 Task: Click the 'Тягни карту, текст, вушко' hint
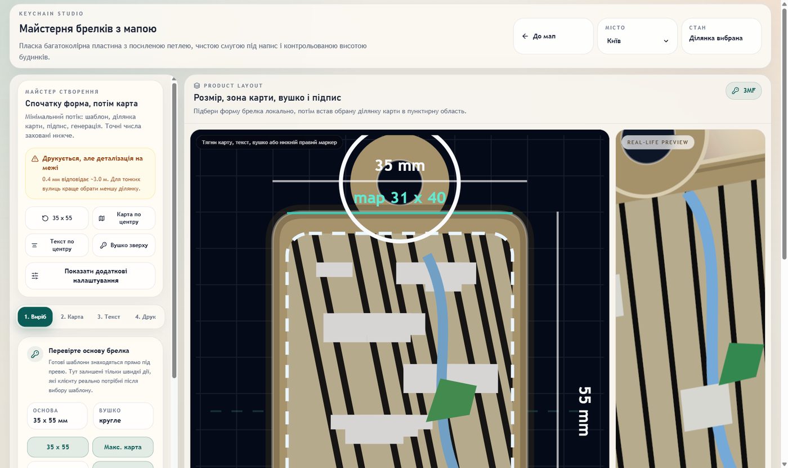coord(270,142)
